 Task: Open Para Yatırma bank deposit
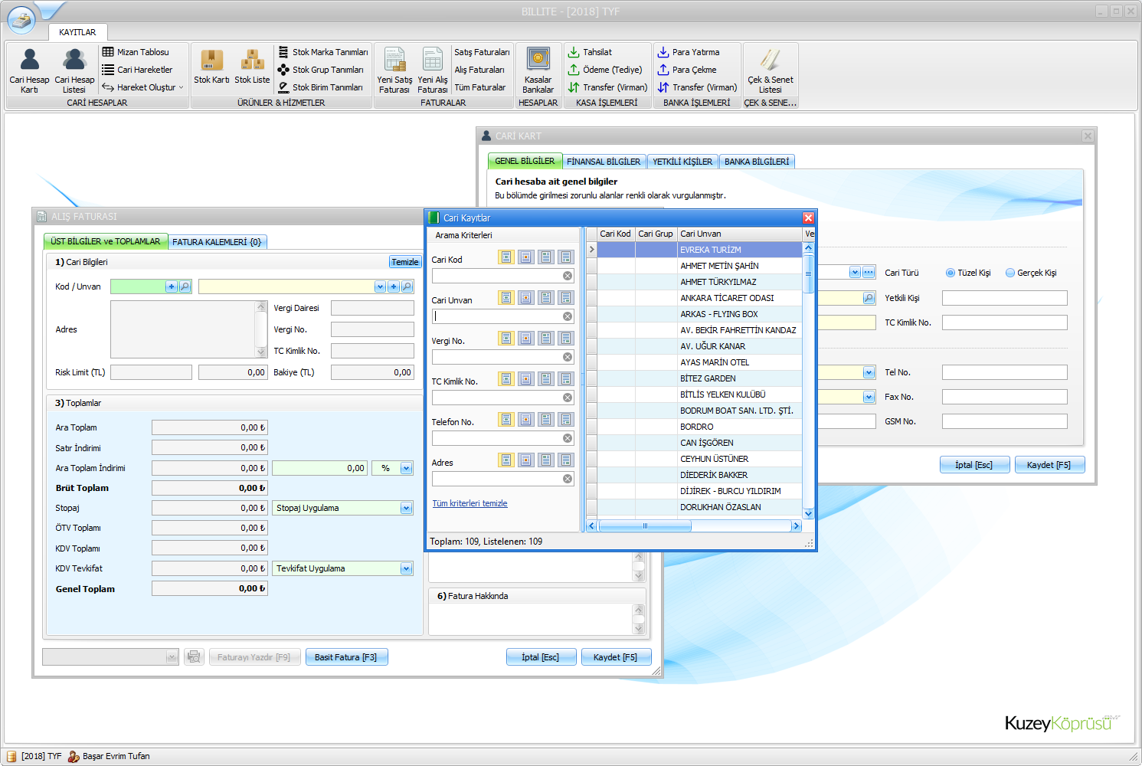[689, 52]
